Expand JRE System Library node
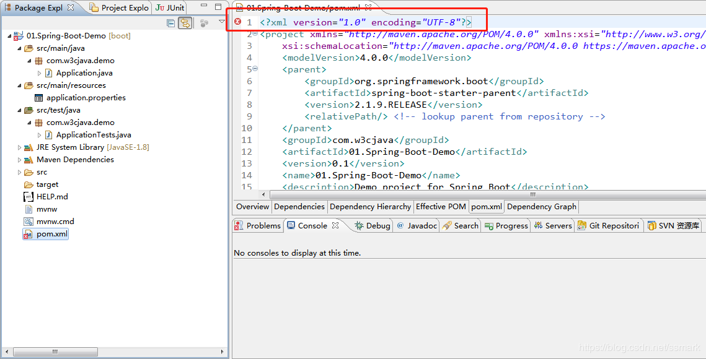The image size is (706, 359). (19, 147)
